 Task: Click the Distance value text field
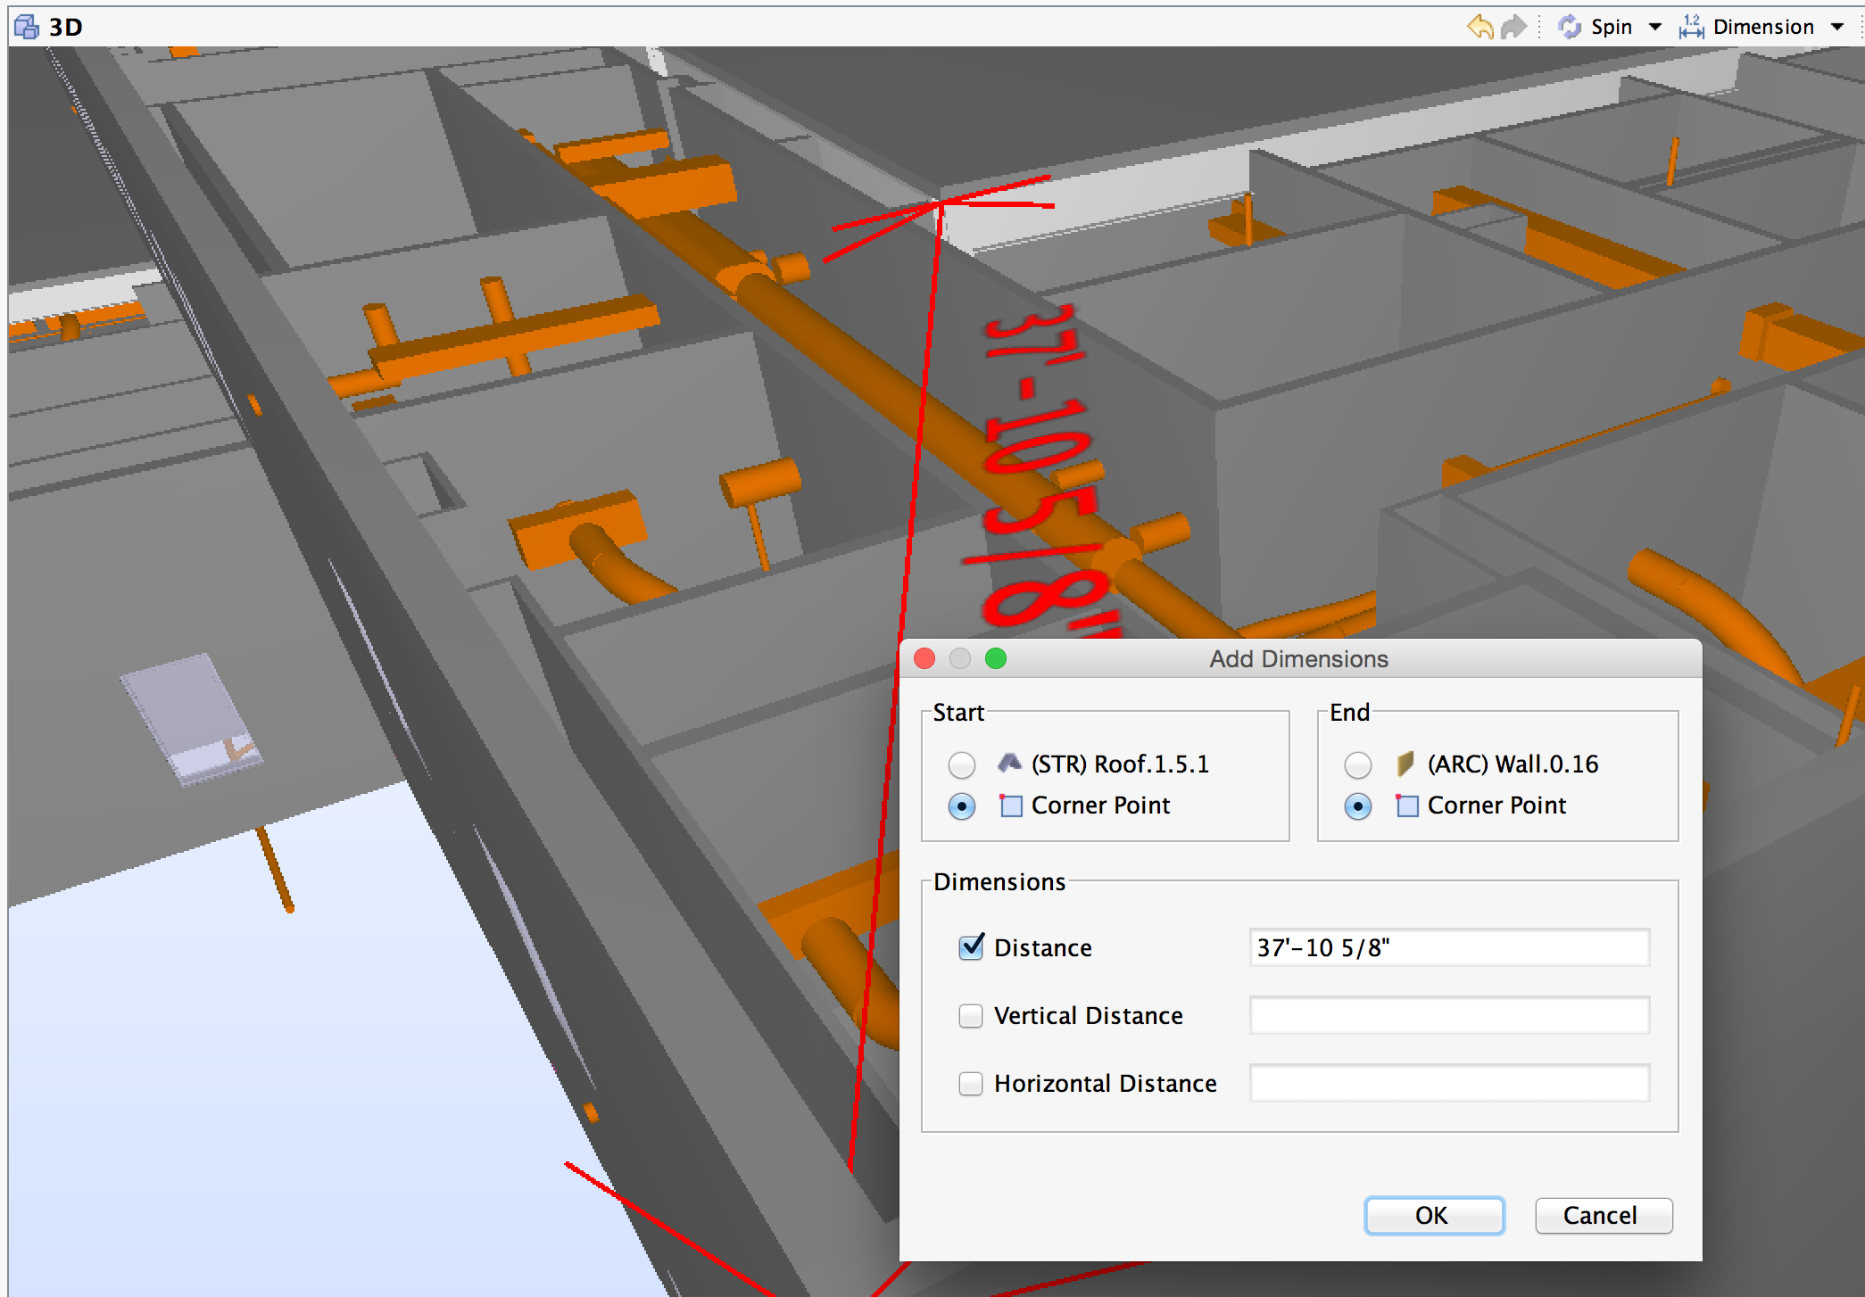coord(1449,947)
